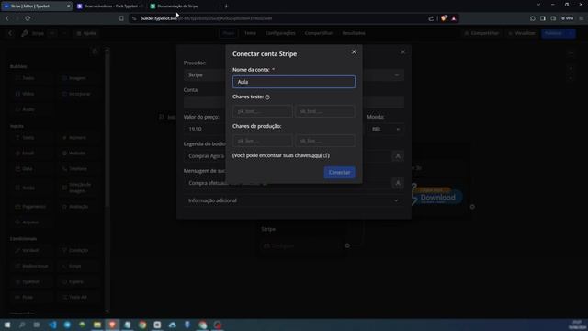Open Brave browser from the taskbar
The height and width of the screenshot is (331, 588).
click(112, 325)
